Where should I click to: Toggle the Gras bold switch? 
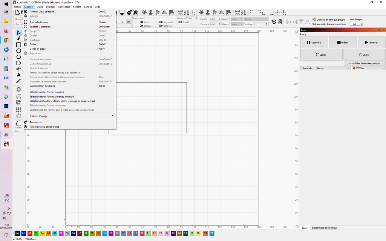(x=142, y=22)
